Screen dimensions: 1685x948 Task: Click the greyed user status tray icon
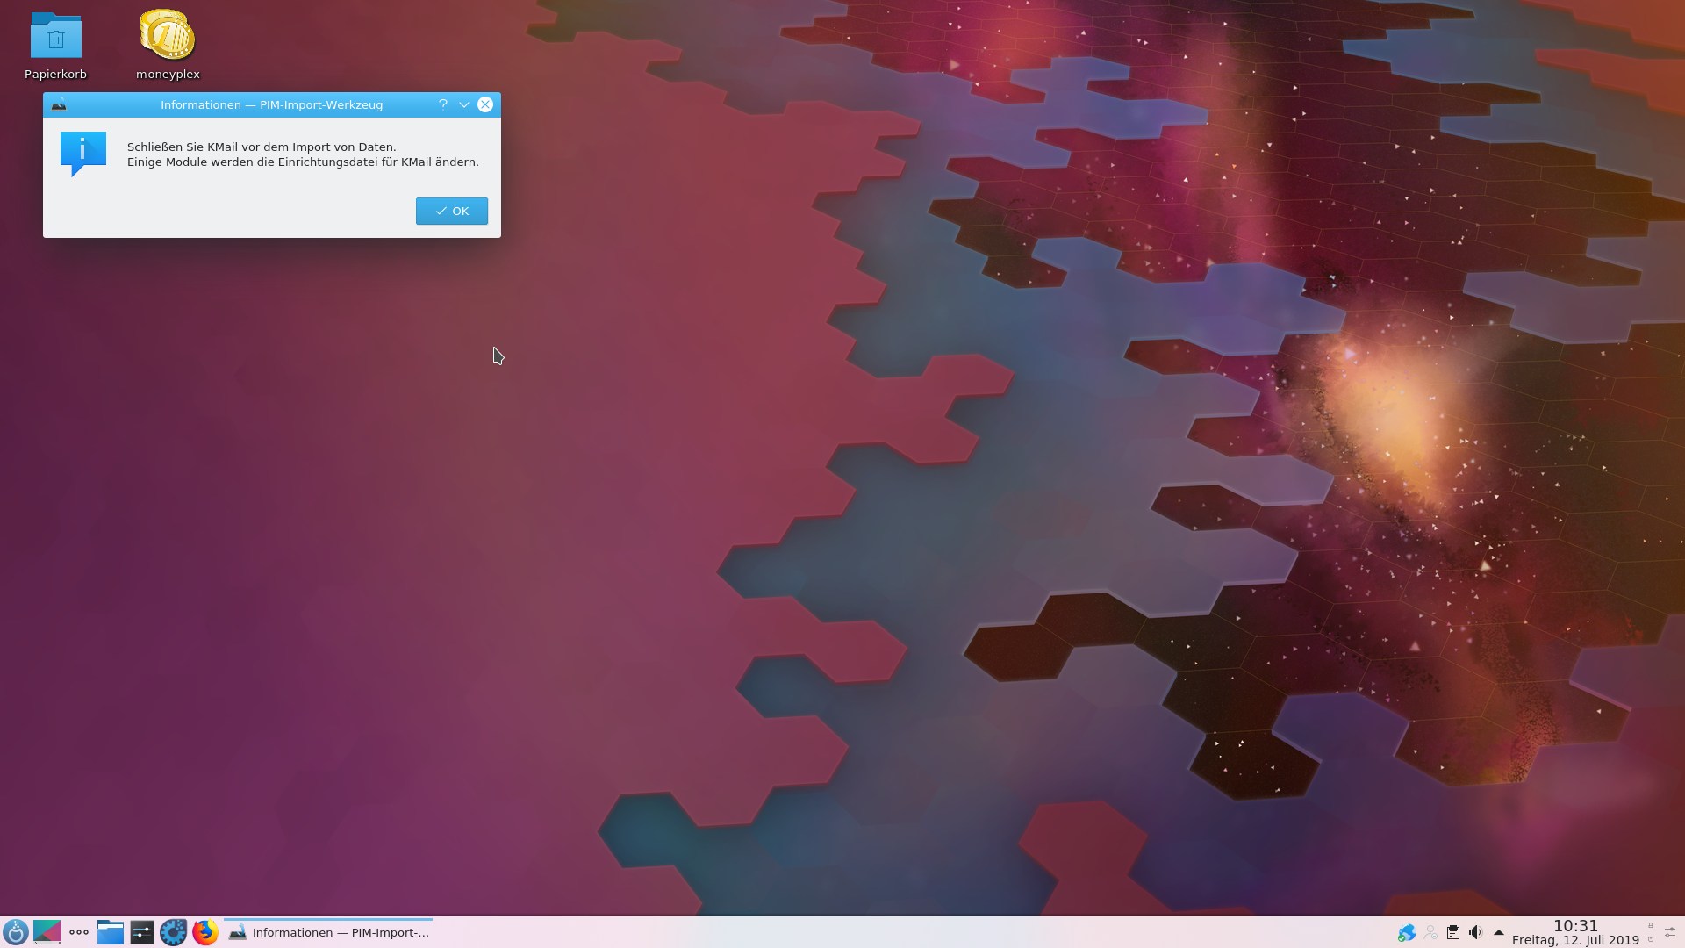1430,933
